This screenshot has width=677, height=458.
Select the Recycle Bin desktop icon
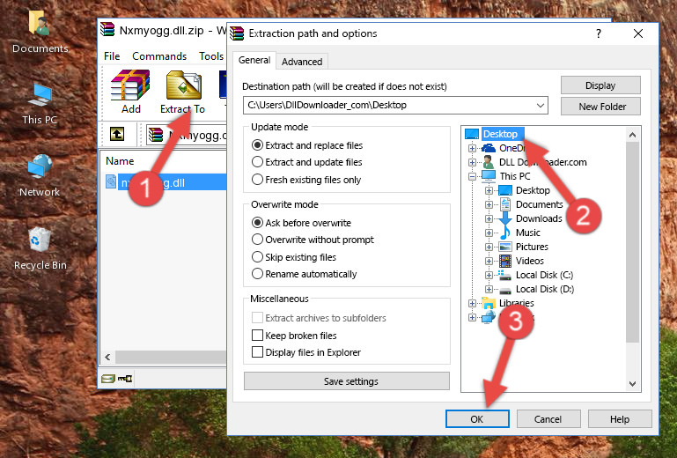pyautogui.click(x=40, y=240)
